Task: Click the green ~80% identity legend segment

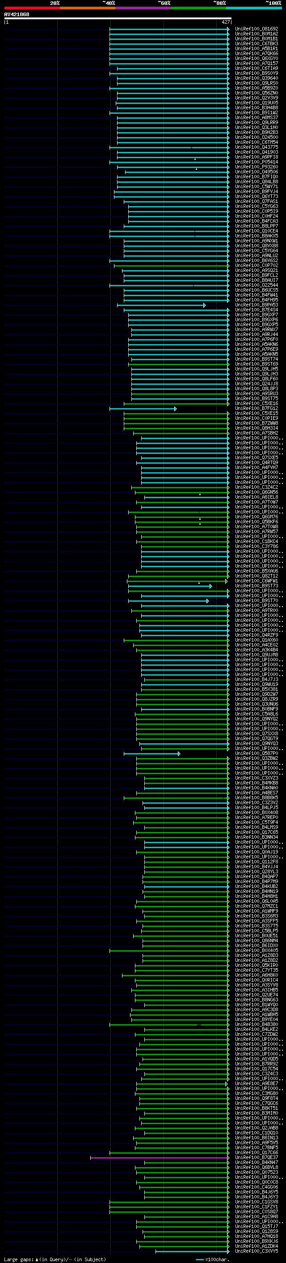Action: [198, 8]
